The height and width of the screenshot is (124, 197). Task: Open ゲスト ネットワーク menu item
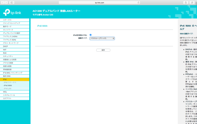click(x=14, y=43)
